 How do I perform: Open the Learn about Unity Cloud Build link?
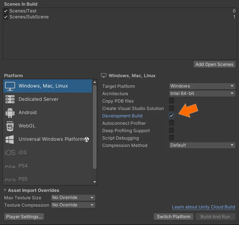(x=204, y=207)
